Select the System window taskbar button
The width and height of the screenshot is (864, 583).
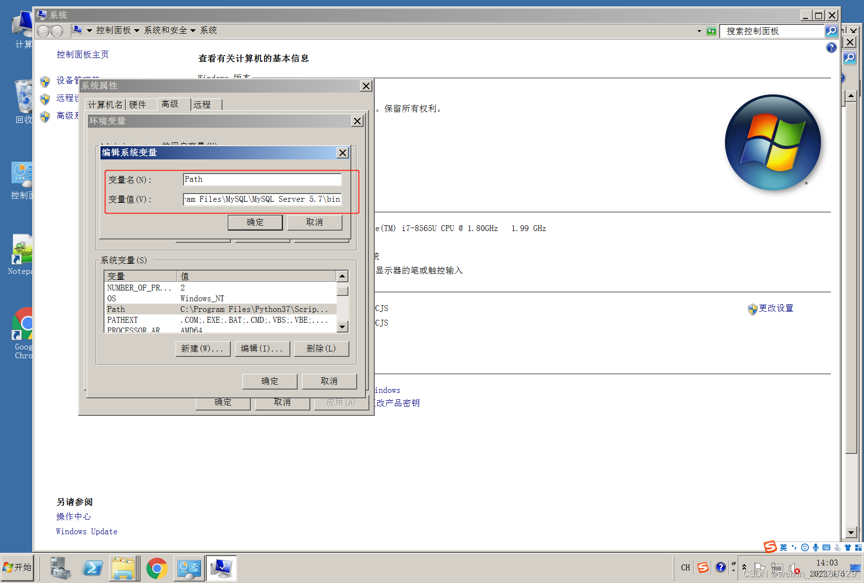coord(221,568)
